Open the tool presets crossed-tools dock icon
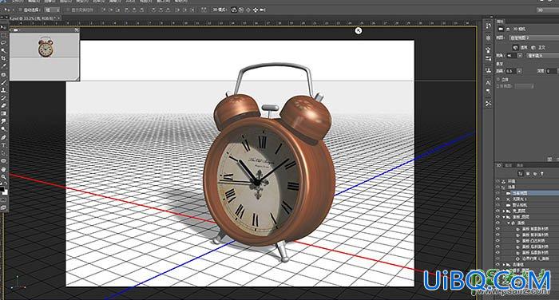 coord(489,104)
